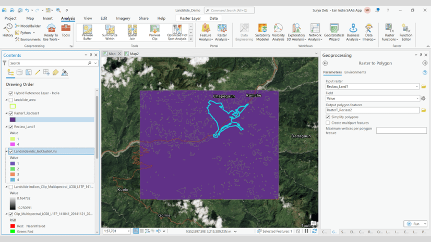Open Data Interop tools
Viewport: 431px width, 242px height.
[x=369, y=32]
